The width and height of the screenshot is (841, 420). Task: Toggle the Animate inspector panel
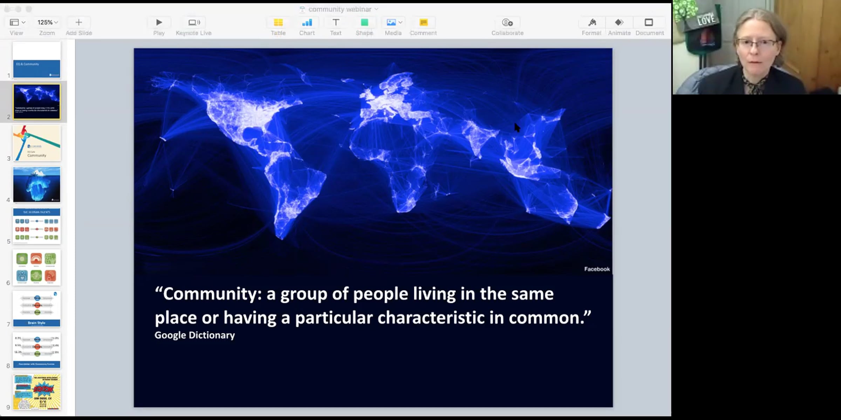(x=619, y=23)
